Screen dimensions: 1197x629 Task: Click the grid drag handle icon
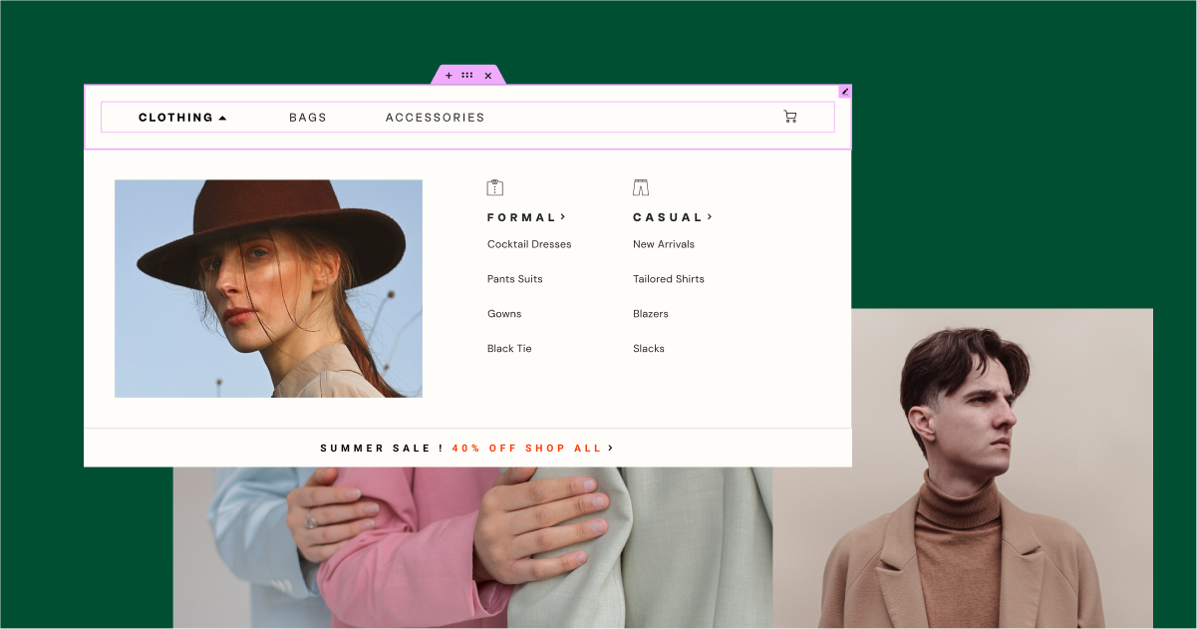467,76
